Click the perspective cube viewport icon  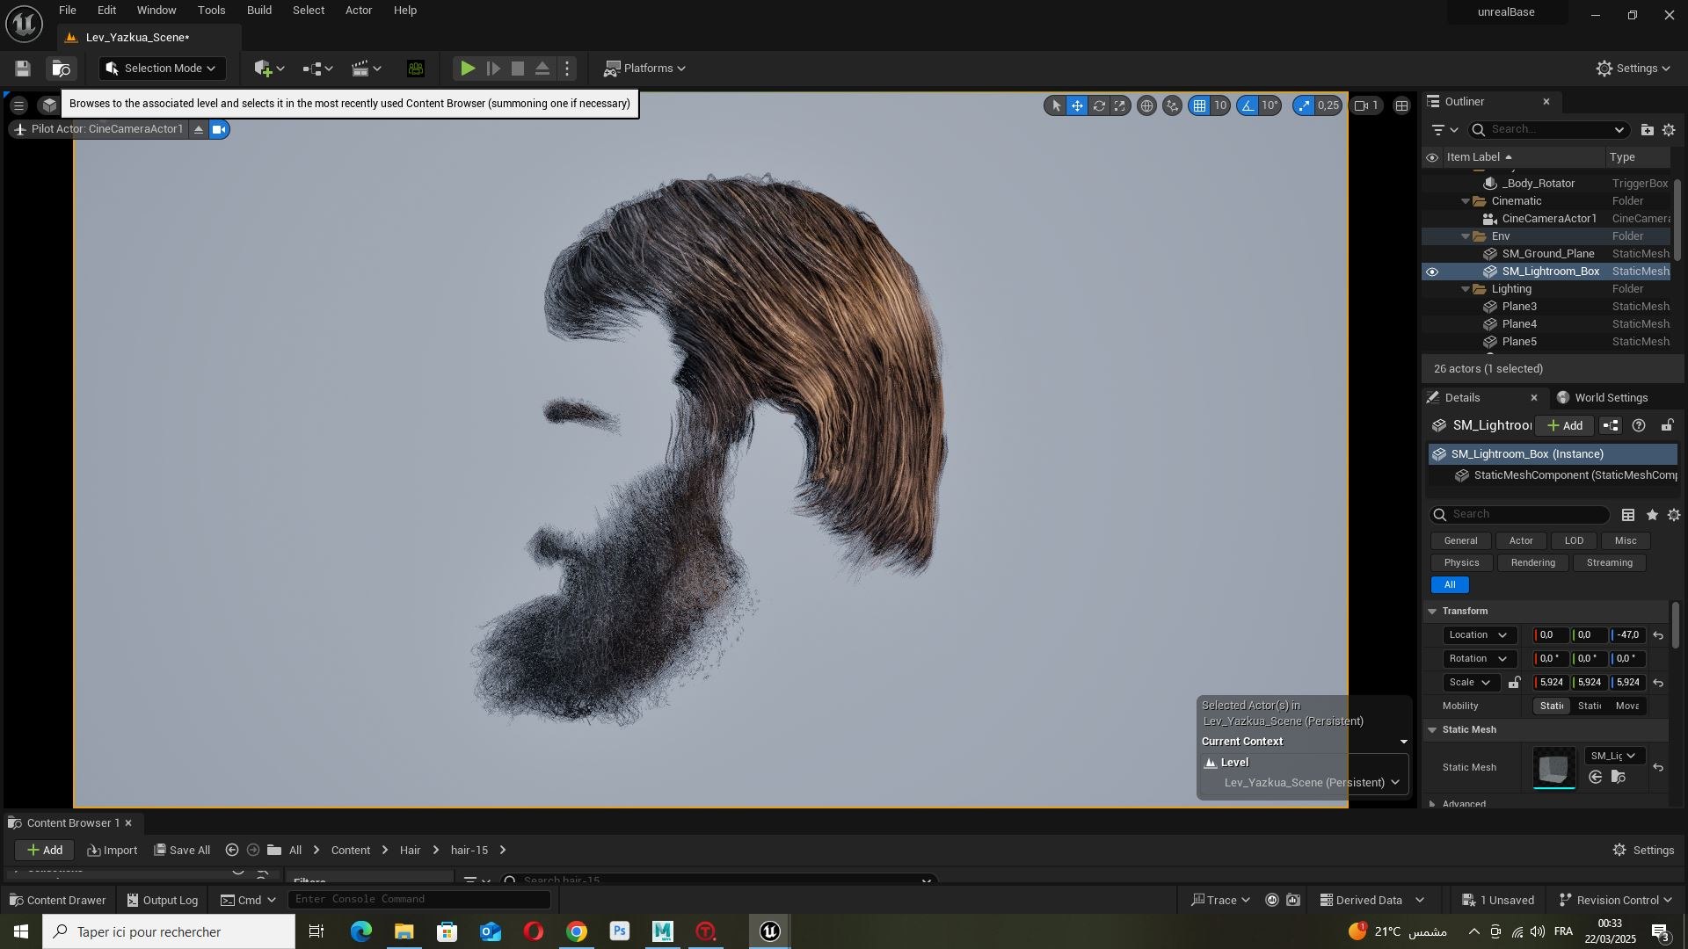pos(49,105)
